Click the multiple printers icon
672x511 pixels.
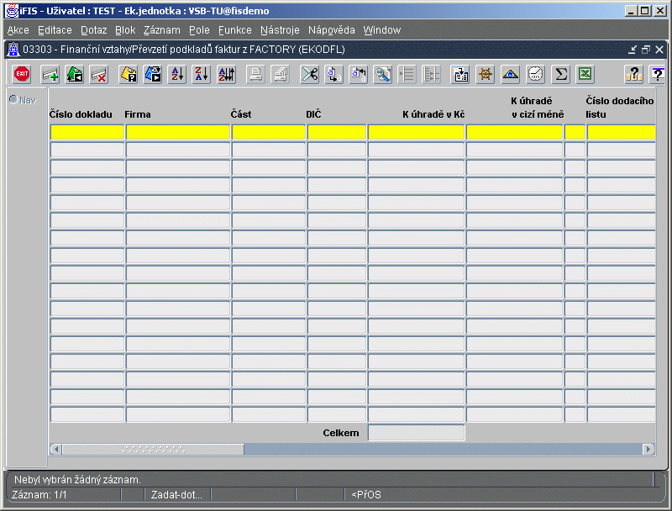(x=281, y=74)
